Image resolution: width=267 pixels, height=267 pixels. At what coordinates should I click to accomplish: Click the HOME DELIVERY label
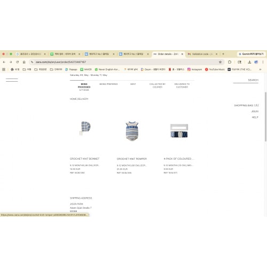(x=79, y=99)
